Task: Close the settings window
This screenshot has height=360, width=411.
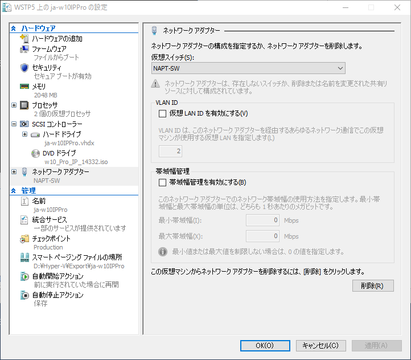Action: coord(397,7)
